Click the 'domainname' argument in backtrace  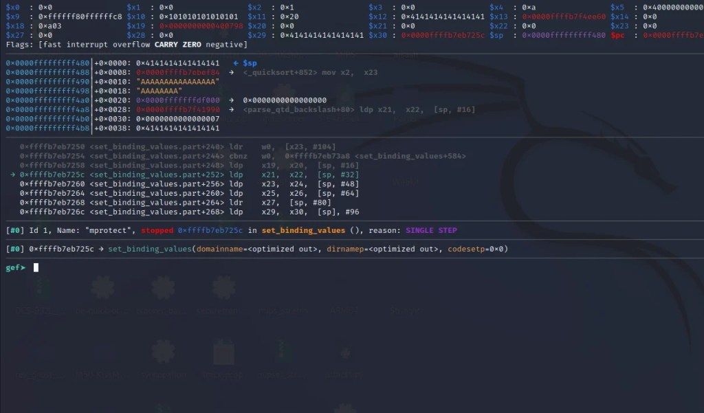pyautogui.click(x=219, y=249)
